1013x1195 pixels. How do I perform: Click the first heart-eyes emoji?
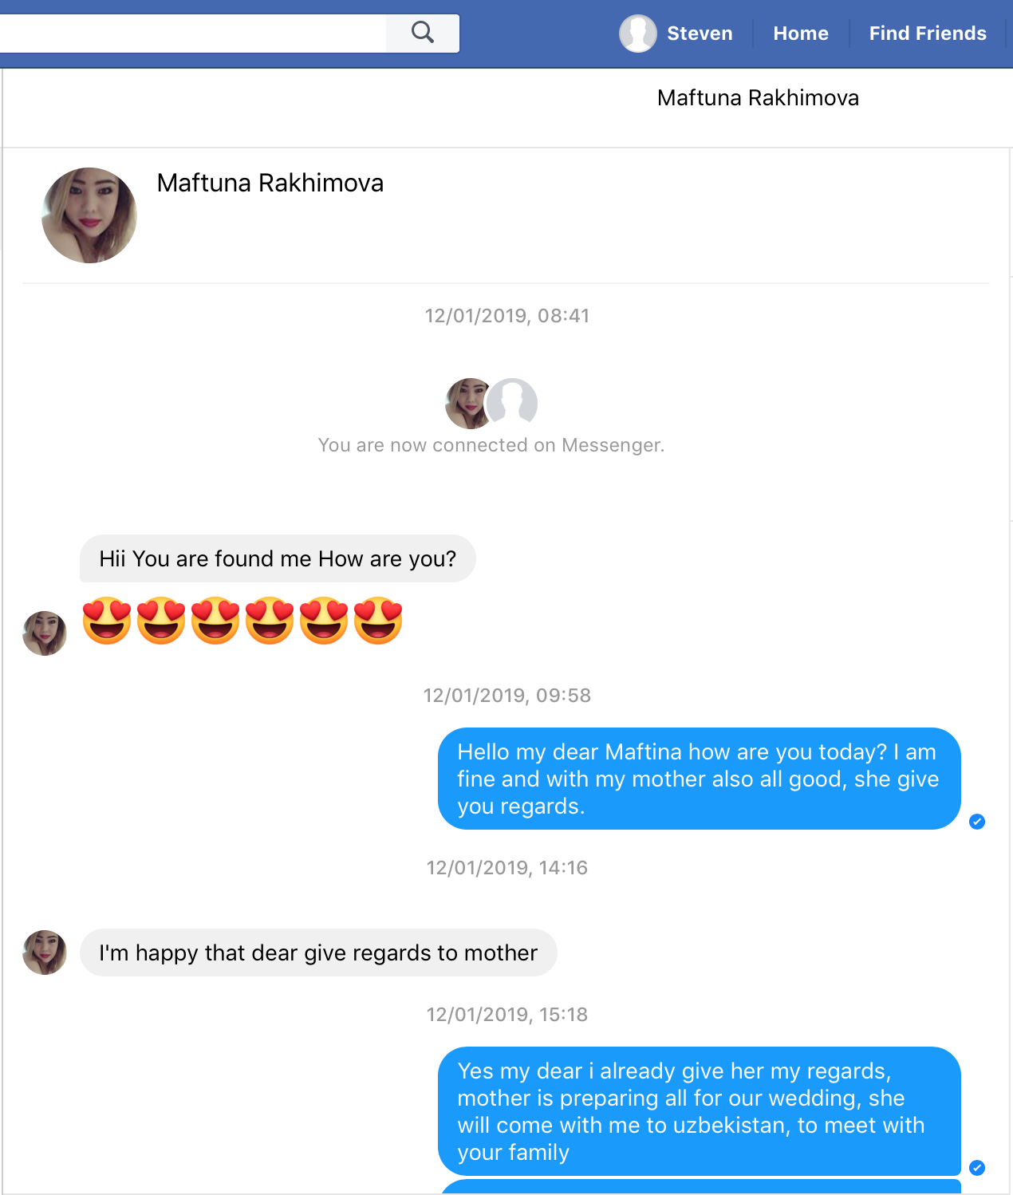[x=107, y=621]
